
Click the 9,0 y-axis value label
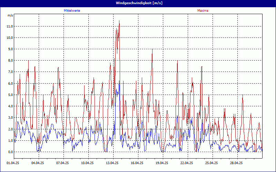pyautogui.click(x=10, y=49)
